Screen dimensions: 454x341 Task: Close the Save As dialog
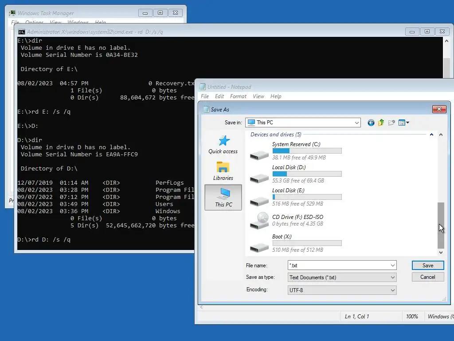click(439, 109)
